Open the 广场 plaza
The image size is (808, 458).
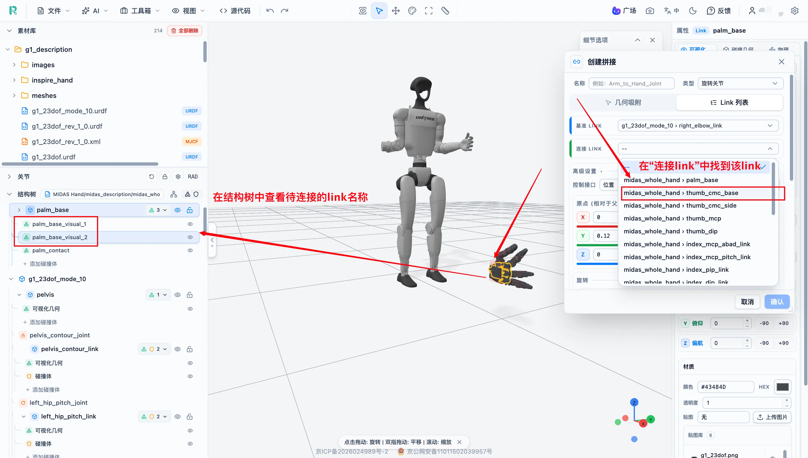coord(624,11)
